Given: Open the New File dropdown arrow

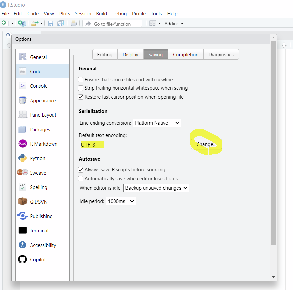Looking at the screenshot, I should tap(12, 24).
